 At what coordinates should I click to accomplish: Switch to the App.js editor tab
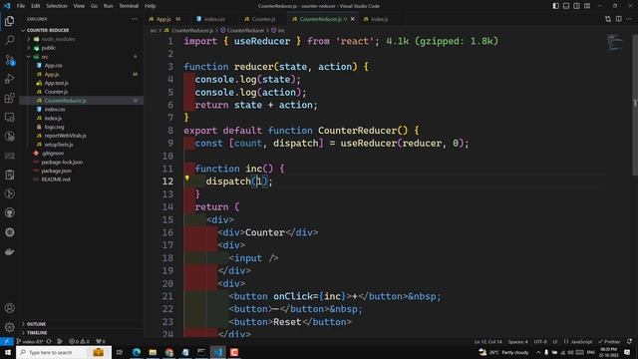[163, 19]
